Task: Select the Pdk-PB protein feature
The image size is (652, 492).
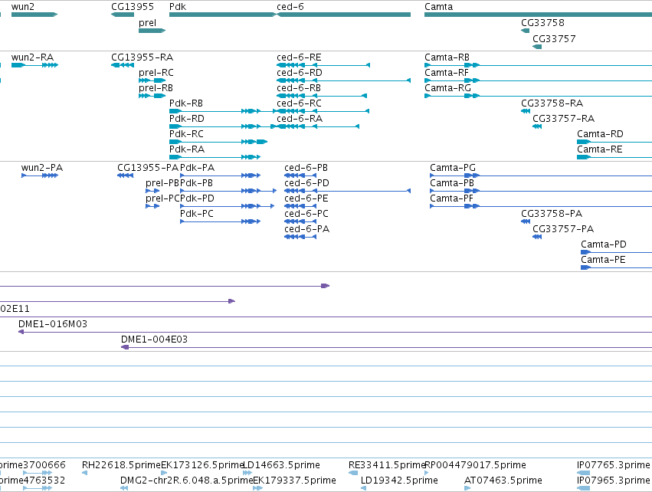Action: click(228, 191)
